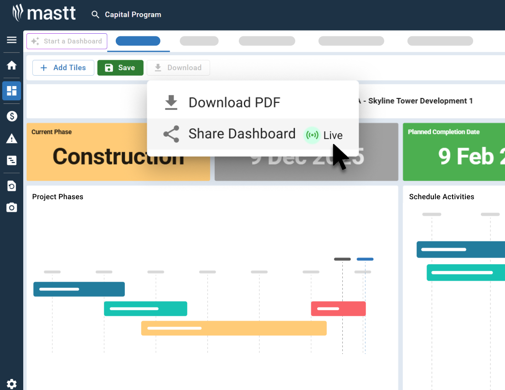Go to Home via the house icon

11,65
